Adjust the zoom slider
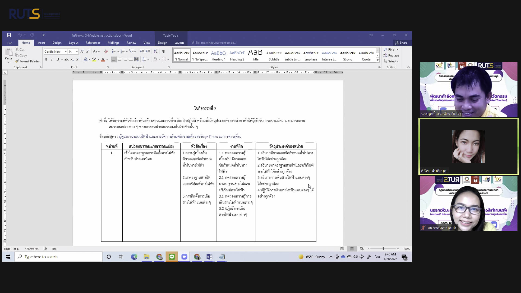 [383, 249]
